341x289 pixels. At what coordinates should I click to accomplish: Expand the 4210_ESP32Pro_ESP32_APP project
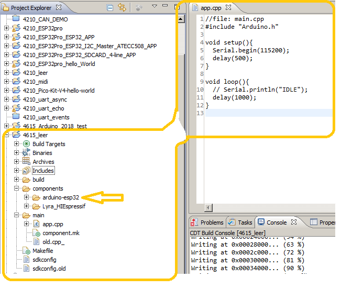pos(6,37)
